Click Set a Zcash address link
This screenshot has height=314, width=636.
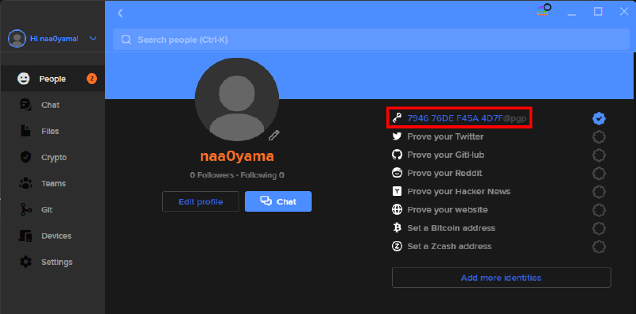tap(449, 246)
